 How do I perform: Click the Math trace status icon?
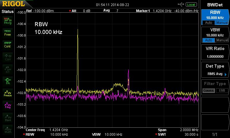click(7, 130)
